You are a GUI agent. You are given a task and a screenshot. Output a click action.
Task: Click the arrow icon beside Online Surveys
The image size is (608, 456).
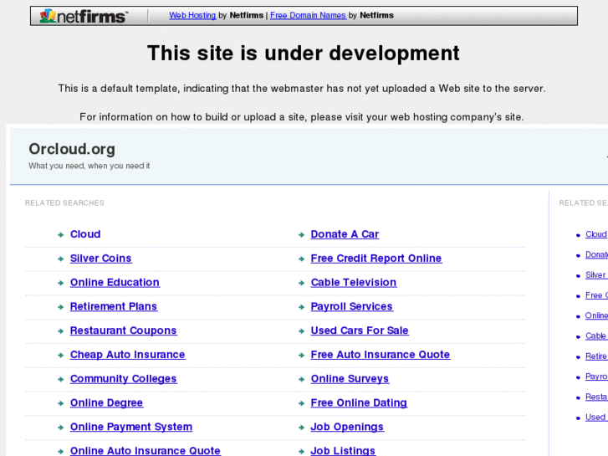pyautogui.click(x=301, y=379)
